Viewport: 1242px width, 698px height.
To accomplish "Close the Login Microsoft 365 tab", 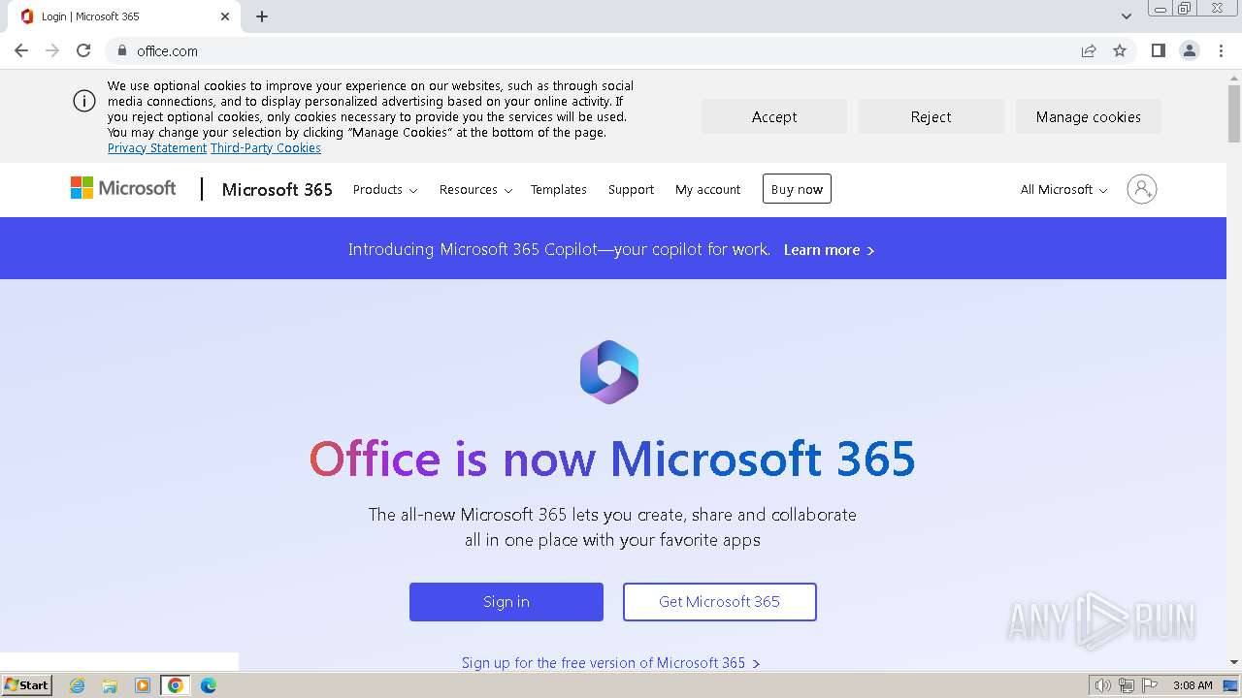I will [x=225, y=16].
